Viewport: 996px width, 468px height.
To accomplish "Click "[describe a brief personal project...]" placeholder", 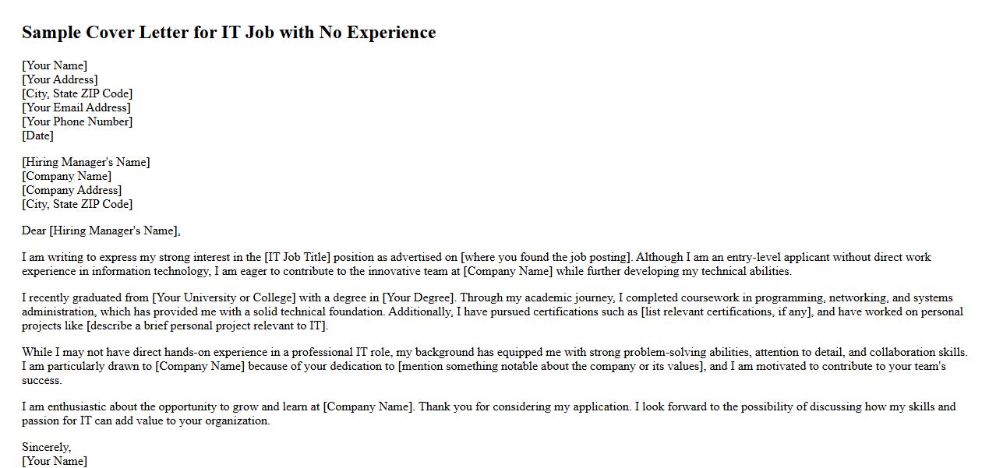I will [x=207, y=325].
